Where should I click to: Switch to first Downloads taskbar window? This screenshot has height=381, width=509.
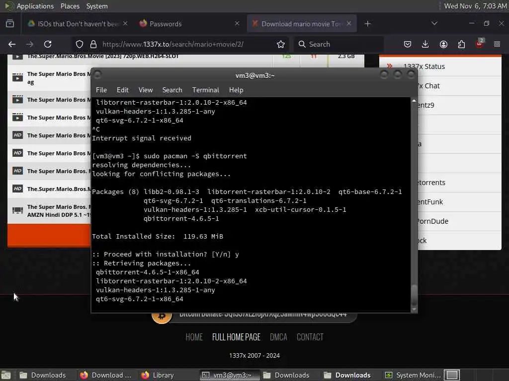coord(43,375)
